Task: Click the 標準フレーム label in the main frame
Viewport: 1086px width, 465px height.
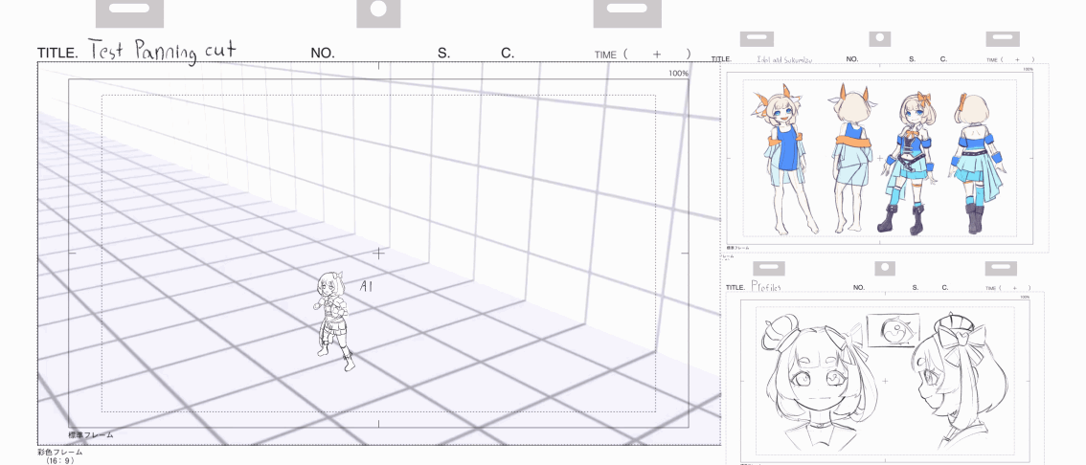Action: click(90, 435)
